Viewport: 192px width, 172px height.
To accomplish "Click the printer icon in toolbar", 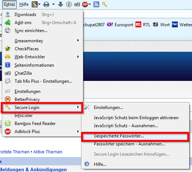I will tap(46, 4).
